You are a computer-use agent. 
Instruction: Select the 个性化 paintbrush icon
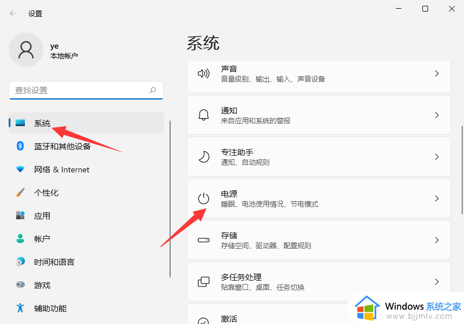coord(20,192)
